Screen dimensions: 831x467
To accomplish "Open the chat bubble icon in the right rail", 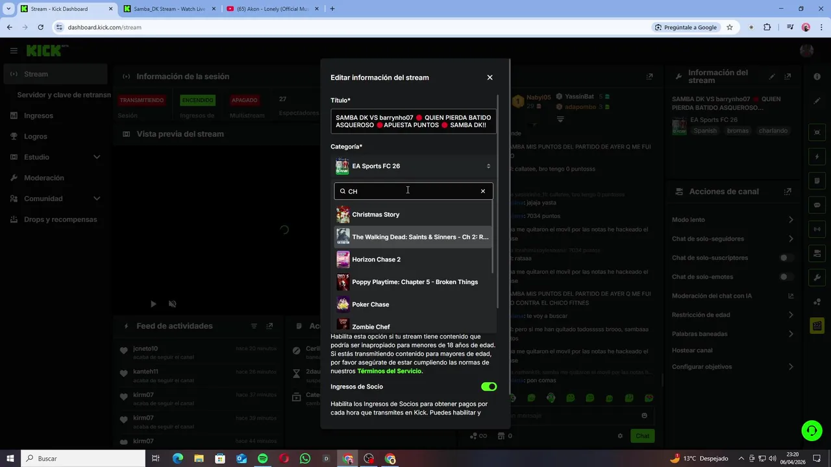I will [x=817, y=205].
